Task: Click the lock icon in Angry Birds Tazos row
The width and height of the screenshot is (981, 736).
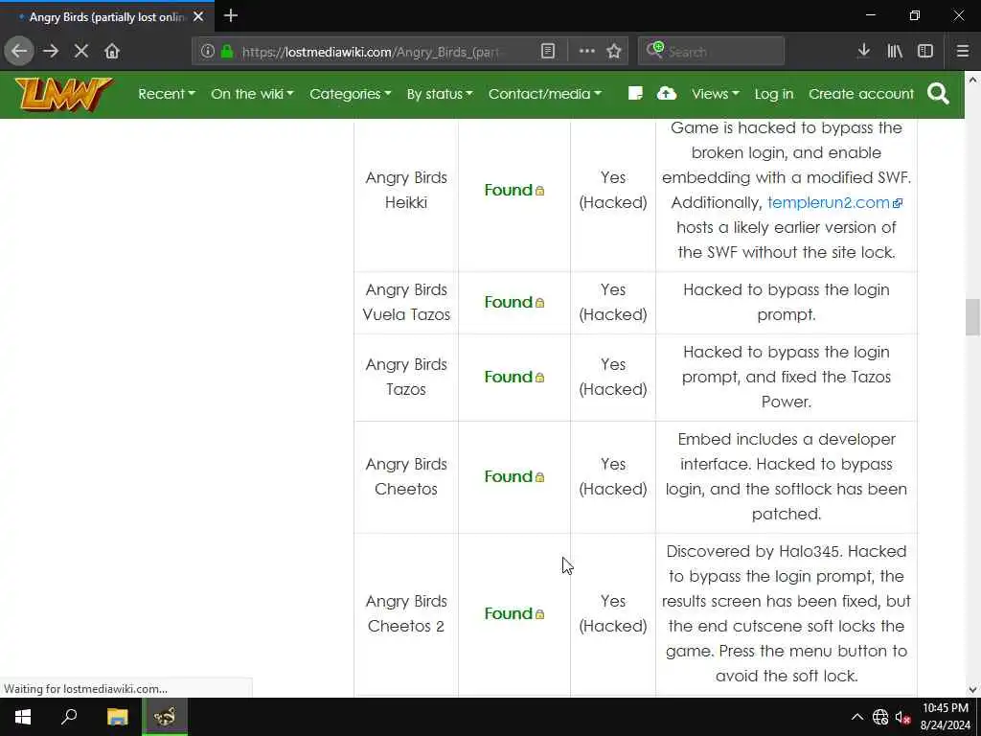Action: click(x=540, y=378)
